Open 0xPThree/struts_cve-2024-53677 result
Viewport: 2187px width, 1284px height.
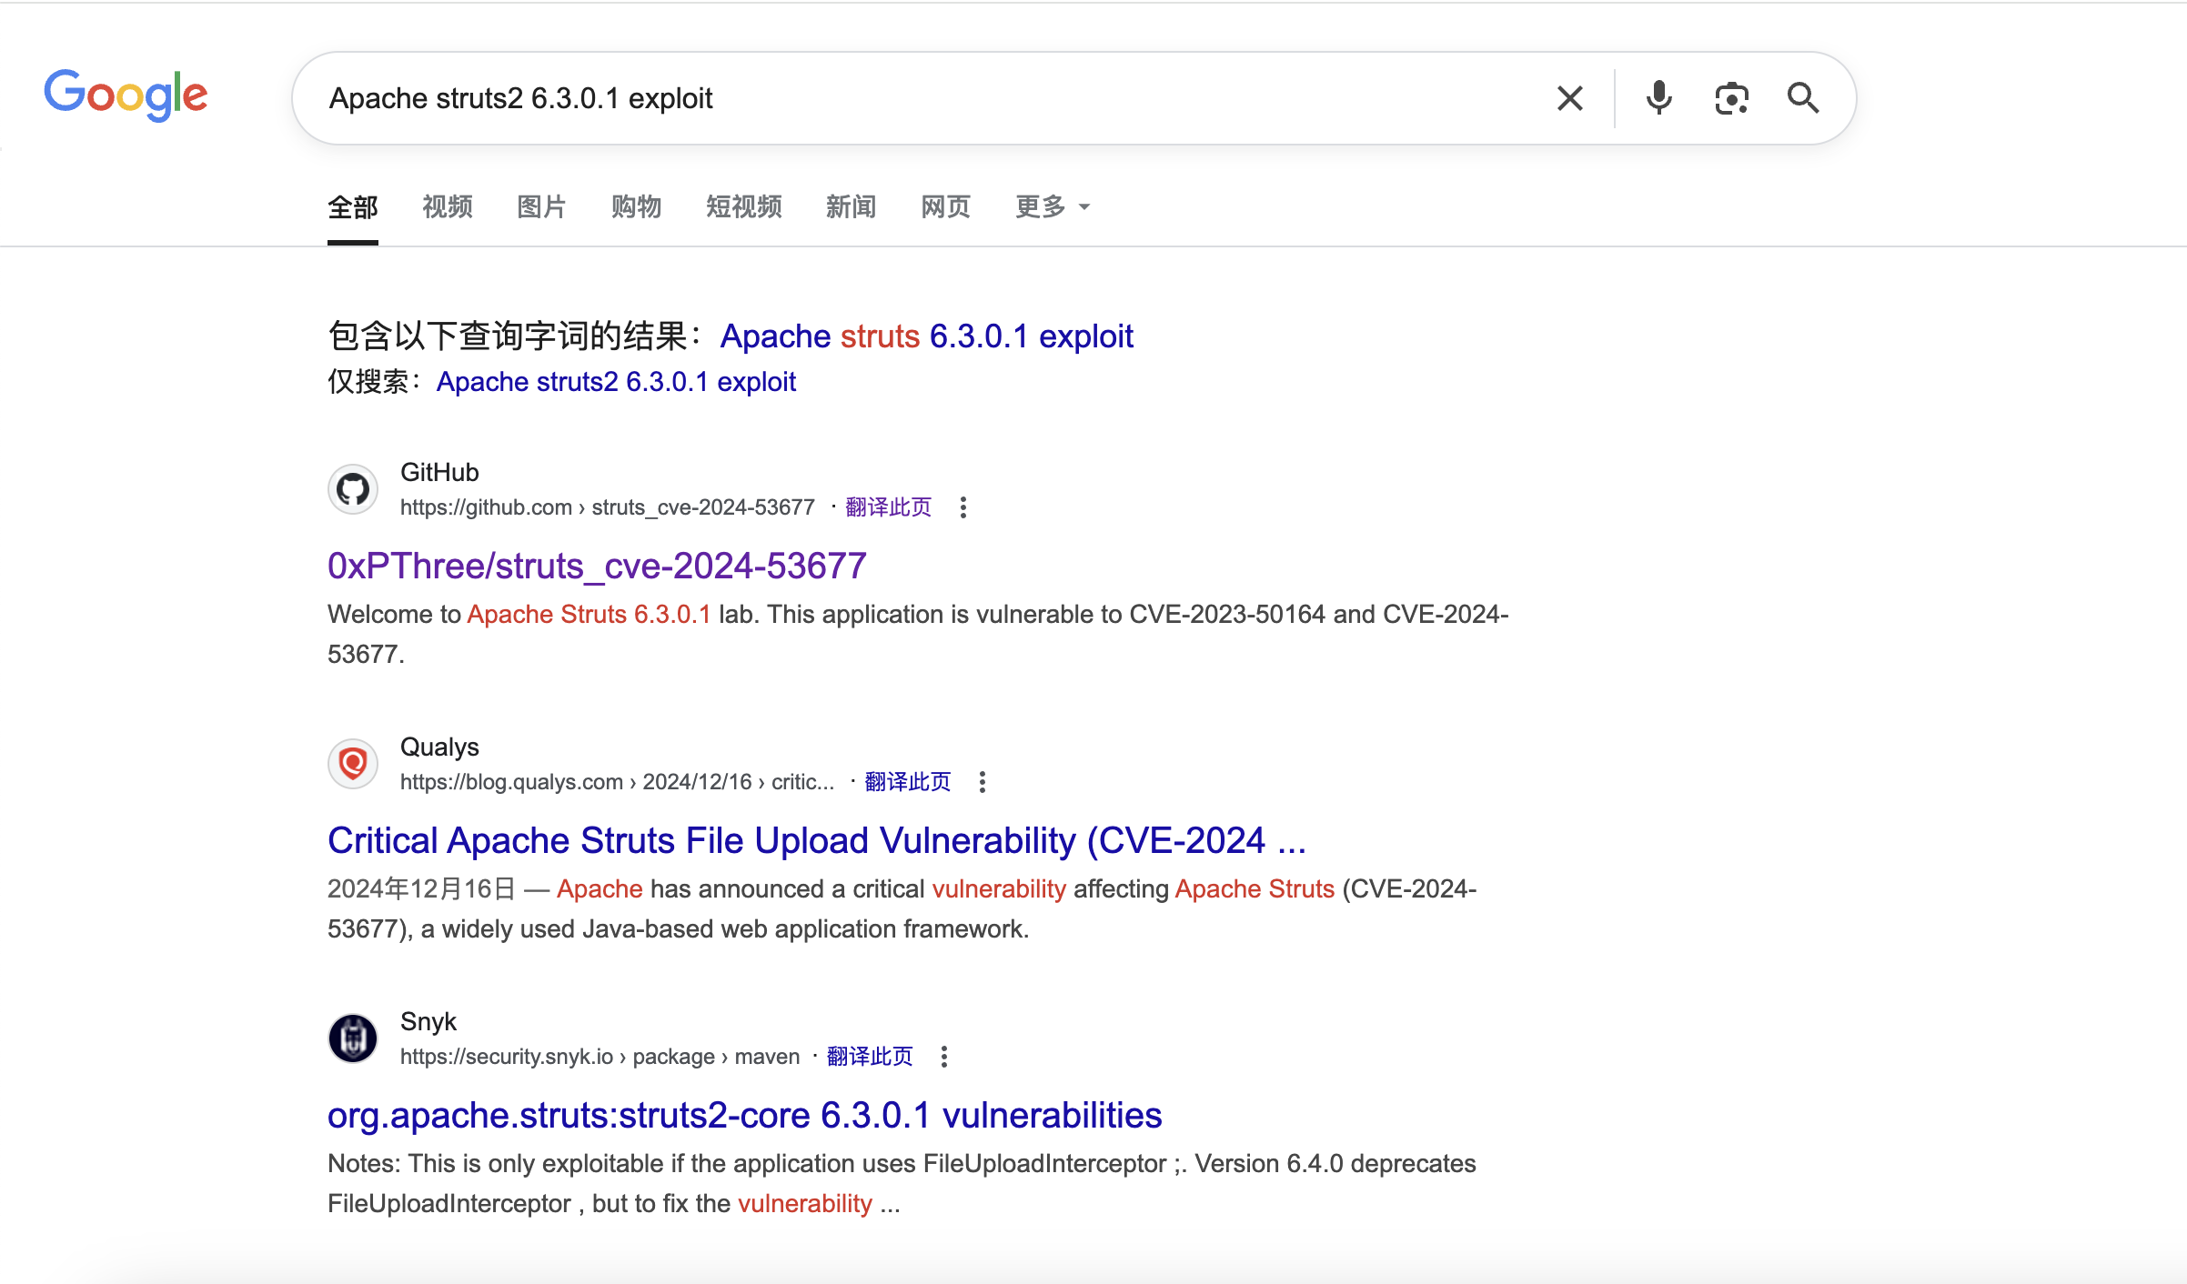[597, 566]
